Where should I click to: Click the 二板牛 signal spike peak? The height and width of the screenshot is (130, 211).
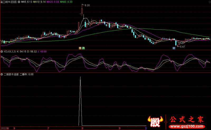[x=80, y=77]
